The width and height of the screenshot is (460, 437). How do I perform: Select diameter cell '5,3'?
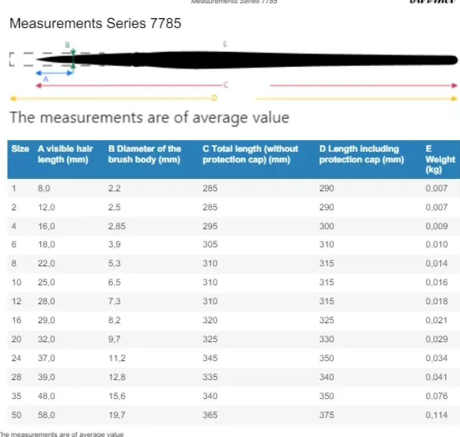click(x=114, y=264)
